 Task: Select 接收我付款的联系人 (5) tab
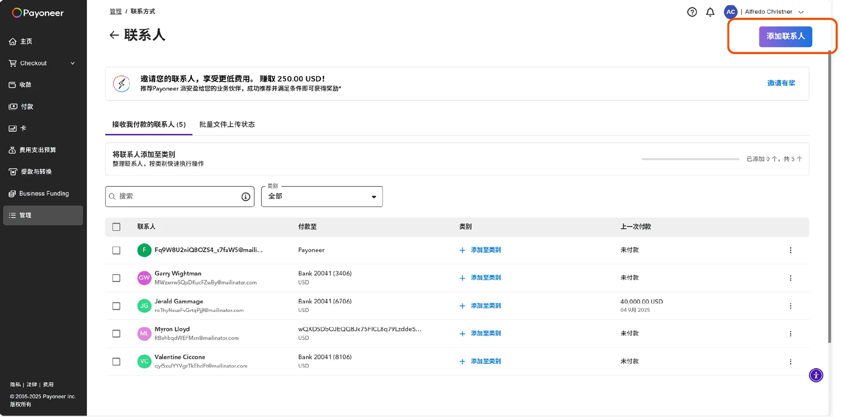(x=149, y=125)
